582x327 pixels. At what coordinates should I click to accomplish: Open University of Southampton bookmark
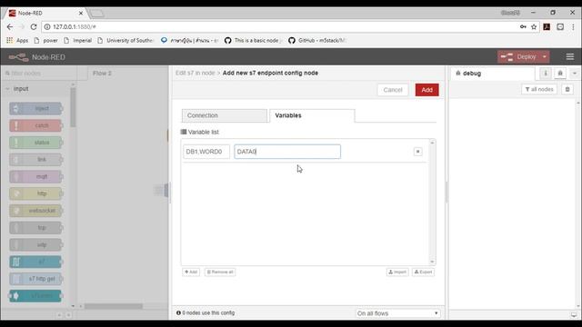pos(125,40)
